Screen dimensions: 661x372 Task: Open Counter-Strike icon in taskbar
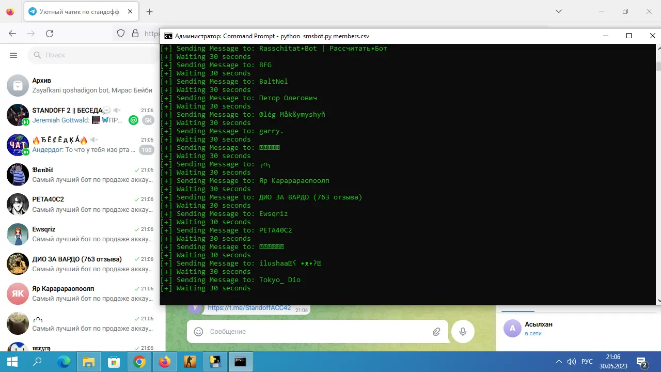(x=190, y=362)
